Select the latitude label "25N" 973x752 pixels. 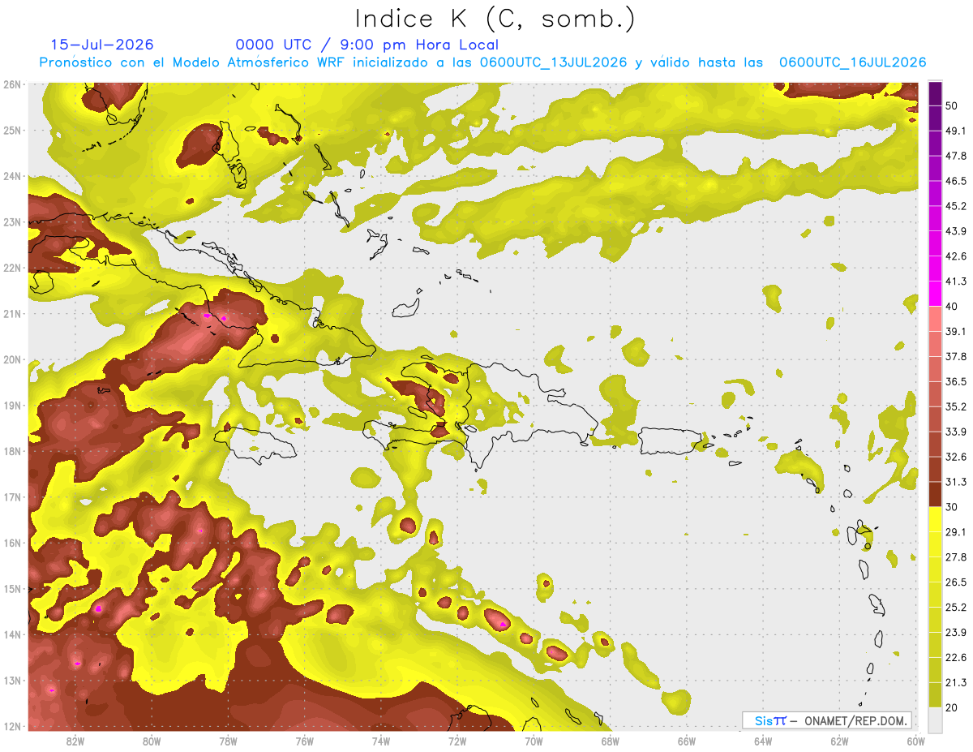click(12, 130)
